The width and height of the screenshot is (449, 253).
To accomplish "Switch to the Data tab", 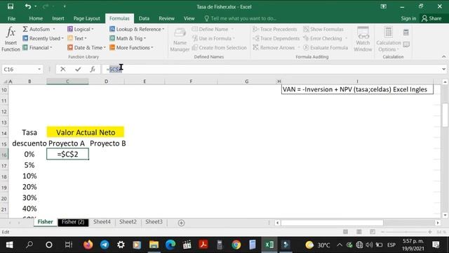I will click(x=144, y=18).
